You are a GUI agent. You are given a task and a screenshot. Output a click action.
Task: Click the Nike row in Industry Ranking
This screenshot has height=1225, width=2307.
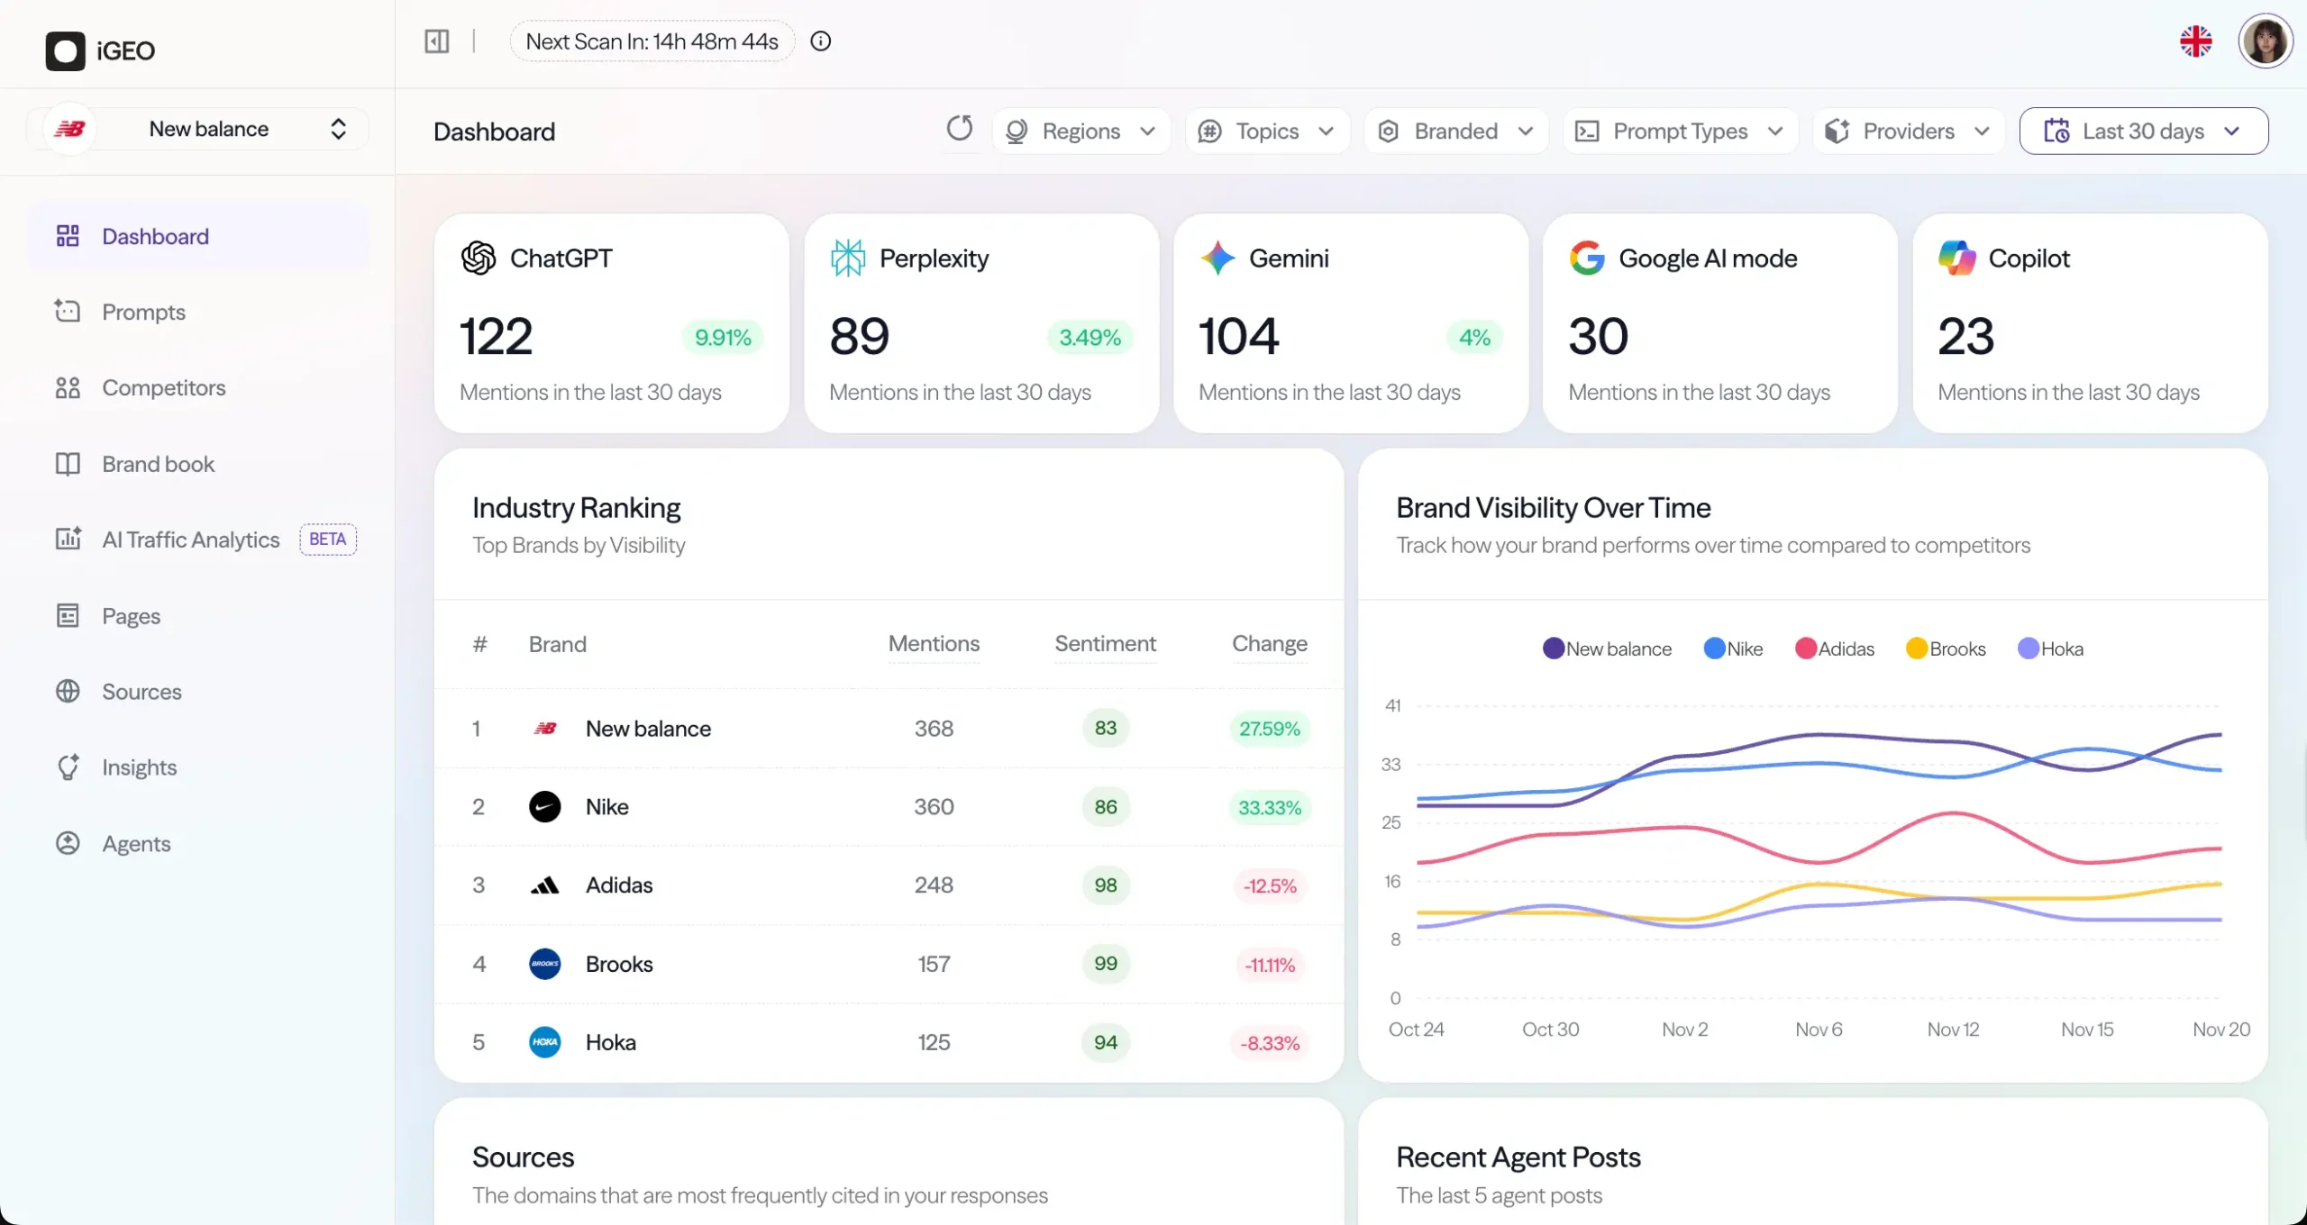[606, 807]
